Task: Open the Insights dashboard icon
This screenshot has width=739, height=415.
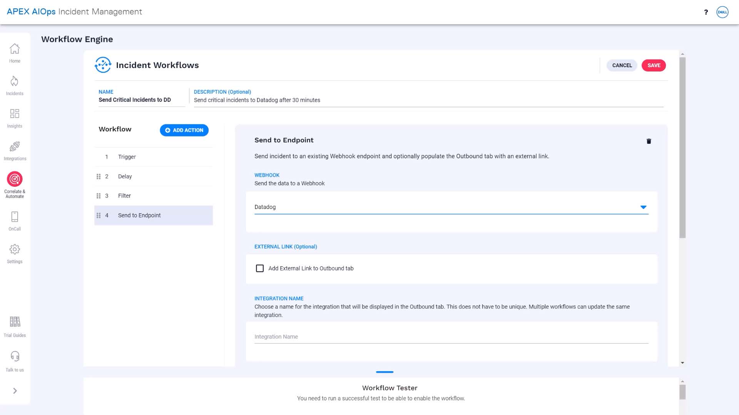Action: (15, 114)
